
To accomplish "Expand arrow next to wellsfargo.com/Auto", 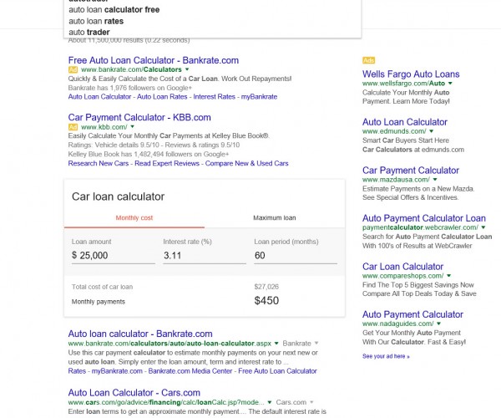I will click(x=450, y=83).
